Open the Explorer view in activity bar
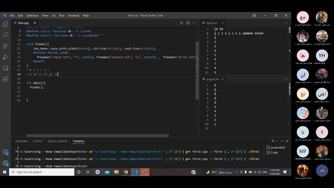The image size is (334, 188). point(5,25)
